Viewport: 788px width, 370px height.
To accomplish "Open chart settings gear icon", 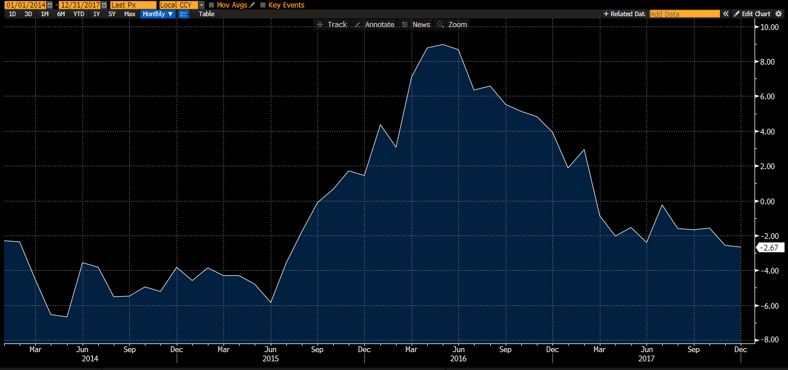I will click(x=778, y=14).
